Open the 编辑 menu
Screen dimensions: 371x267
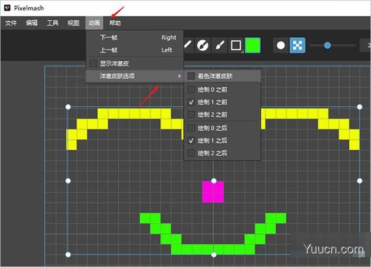32,23
